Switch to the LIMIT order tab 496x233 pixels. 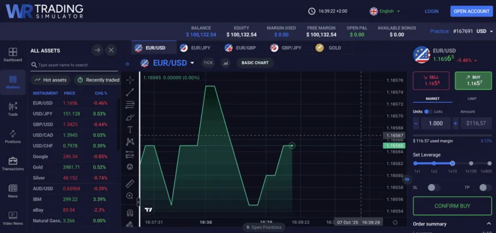472,99
